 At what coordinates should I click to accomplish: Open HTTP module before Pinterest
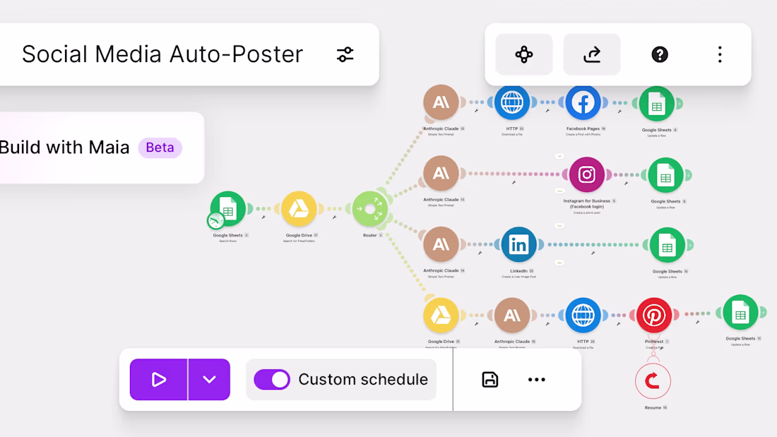point(583,315)
